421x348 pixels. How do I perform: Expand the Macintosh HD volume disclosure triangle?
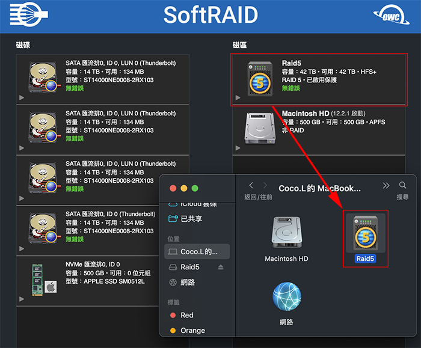(238, 148)
